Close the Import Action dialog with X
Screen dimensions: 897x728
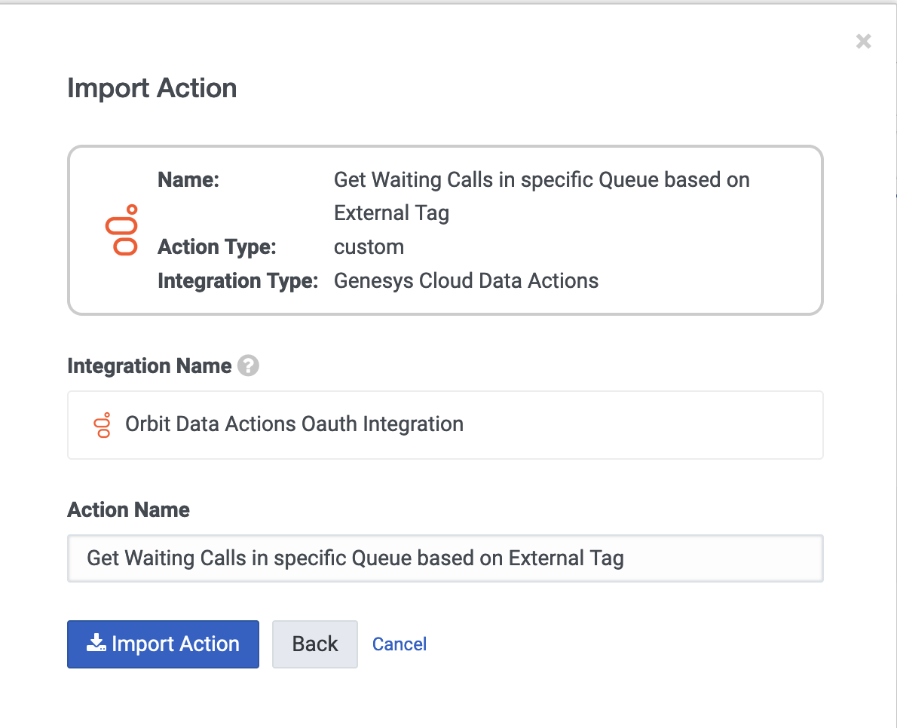click(x=863, y=41)
